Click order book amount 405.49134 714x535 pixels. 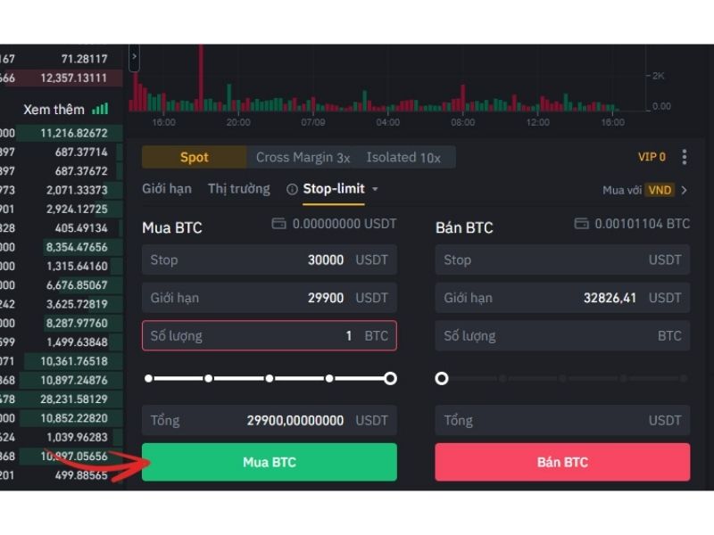pos(81,228)
